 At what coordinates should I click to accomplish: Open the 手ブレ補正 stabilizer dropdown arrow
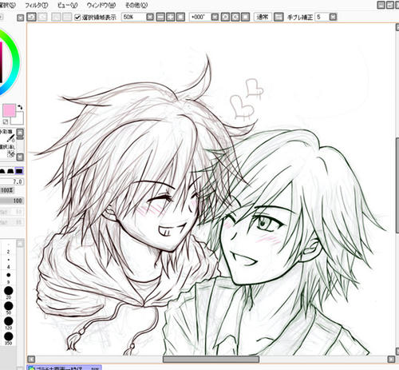[333, 18]
